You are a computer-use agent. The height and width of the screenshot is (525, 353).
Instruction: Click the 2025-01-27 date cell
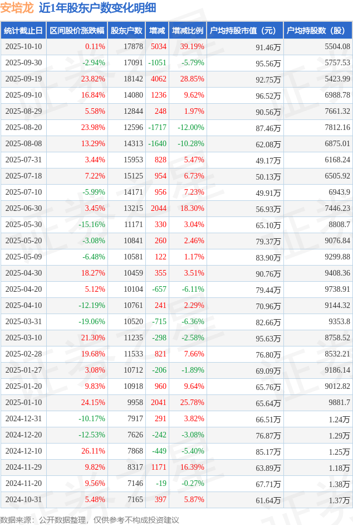pos(23,370)
